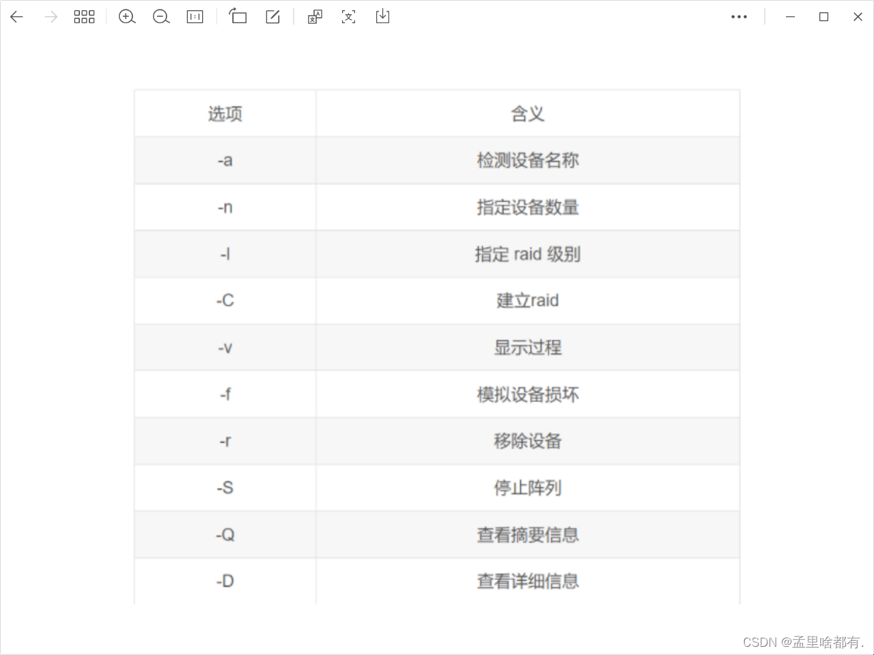This screenshot has height=655, width=874.
Task: Maximize the image viewer window
Action: [x=824, y=17]
